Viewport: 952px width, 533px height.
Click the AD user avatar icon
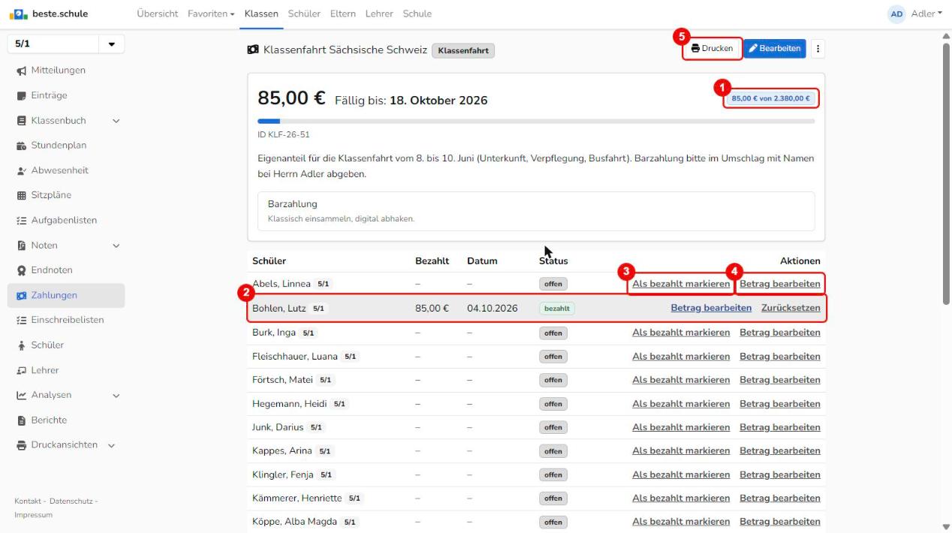[896, 14]
